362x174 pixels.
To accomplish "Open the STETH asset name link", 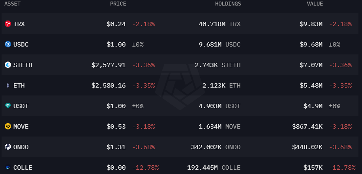I will pyautogui.click(x=23, y=65).
